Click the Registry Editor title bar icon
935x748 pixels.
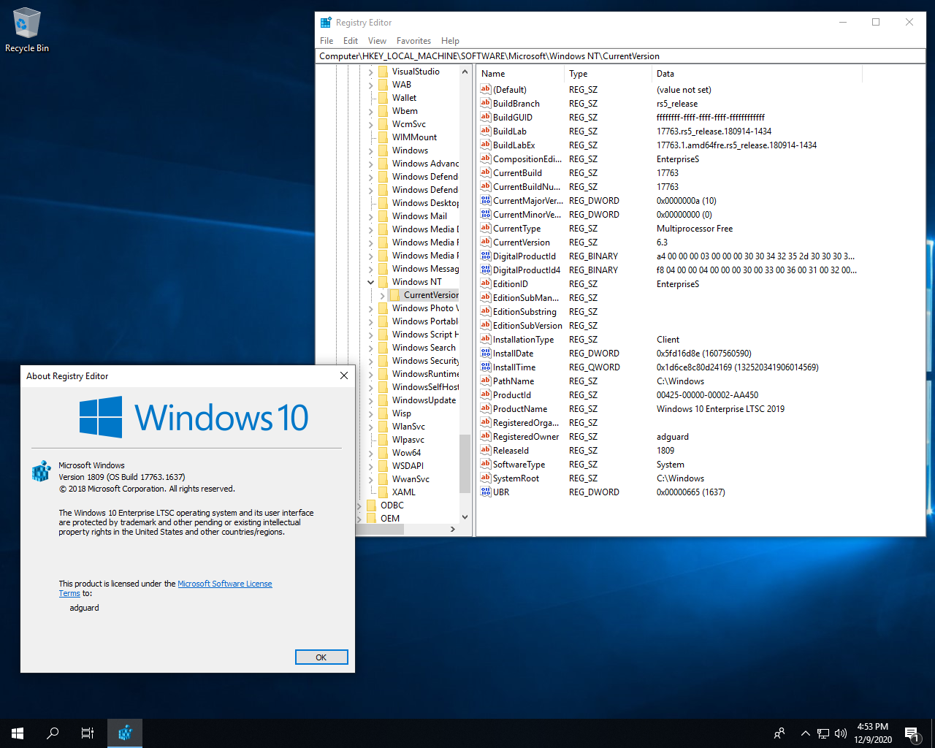pos(326,23)
